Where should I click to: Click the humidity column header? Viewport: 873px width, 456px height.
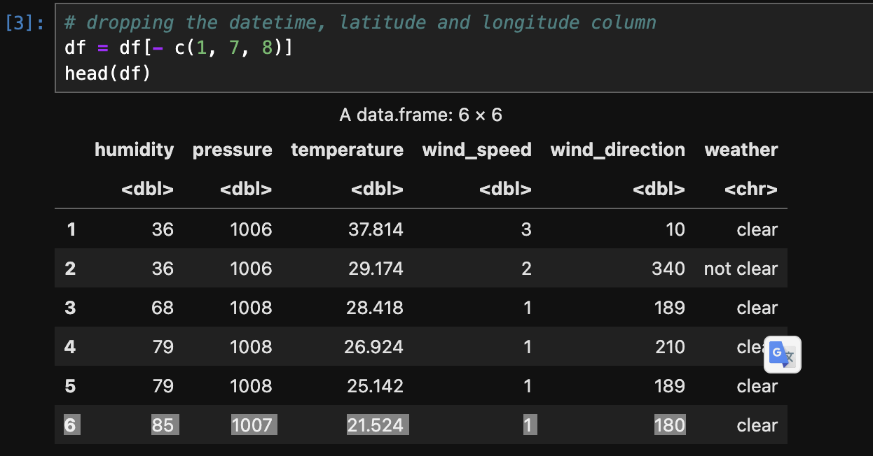(134, 150)
